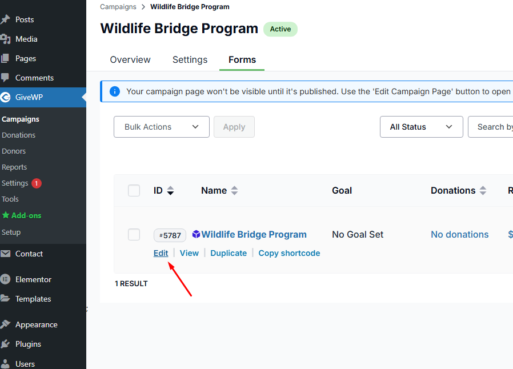Viewport: 513px width, 369px height.
Task: Click the Copy shortcode link
Action: pyautogui.click(x=289, y=253)
